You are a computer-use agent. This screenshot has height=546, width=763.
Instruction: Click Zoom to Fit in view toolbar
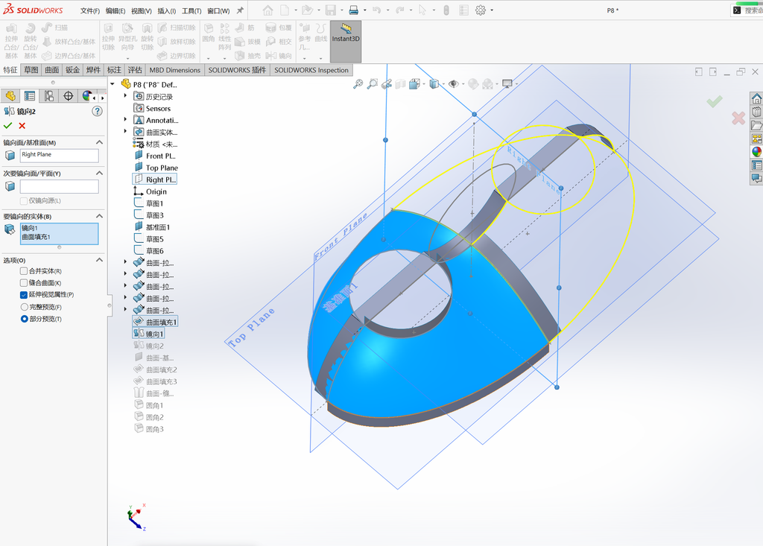coord(358,84)
